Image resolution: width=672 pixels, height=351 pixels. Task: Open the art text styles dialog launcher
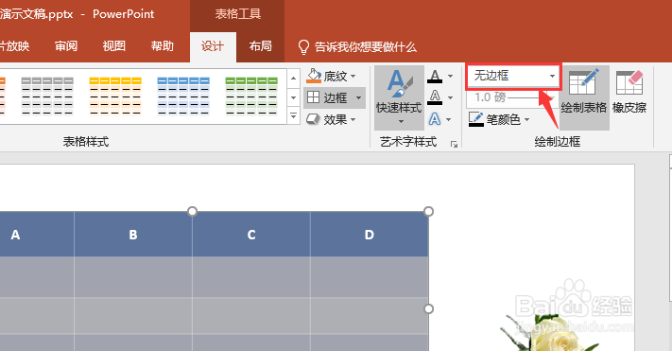coord(454,144)
